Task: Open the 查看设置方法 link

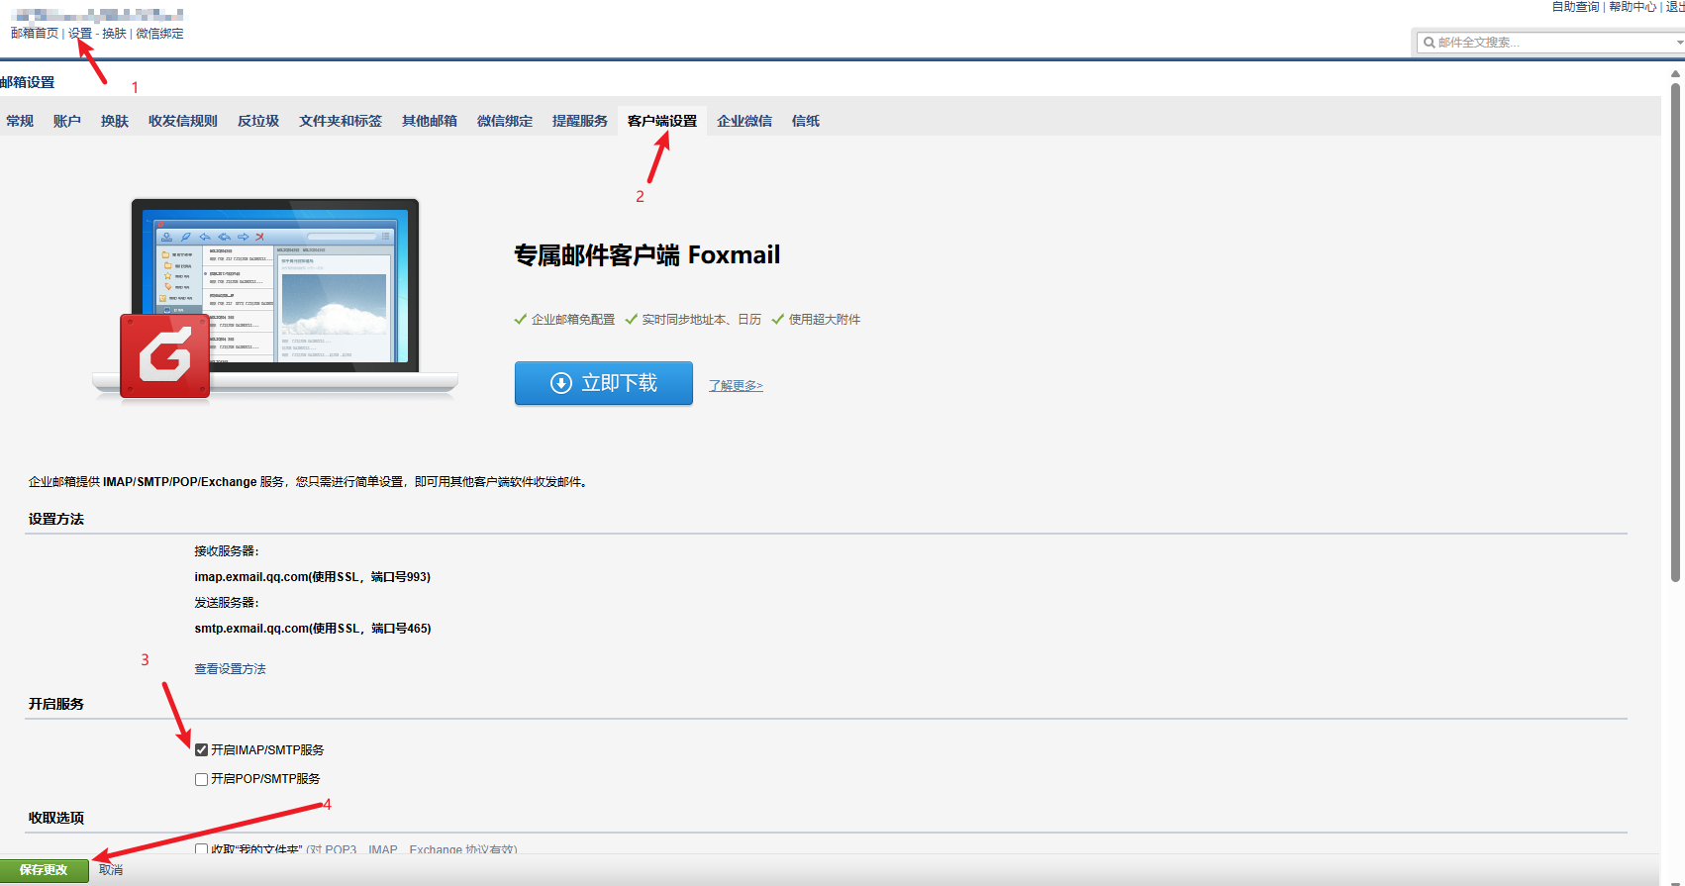Action: pos(230,669)
